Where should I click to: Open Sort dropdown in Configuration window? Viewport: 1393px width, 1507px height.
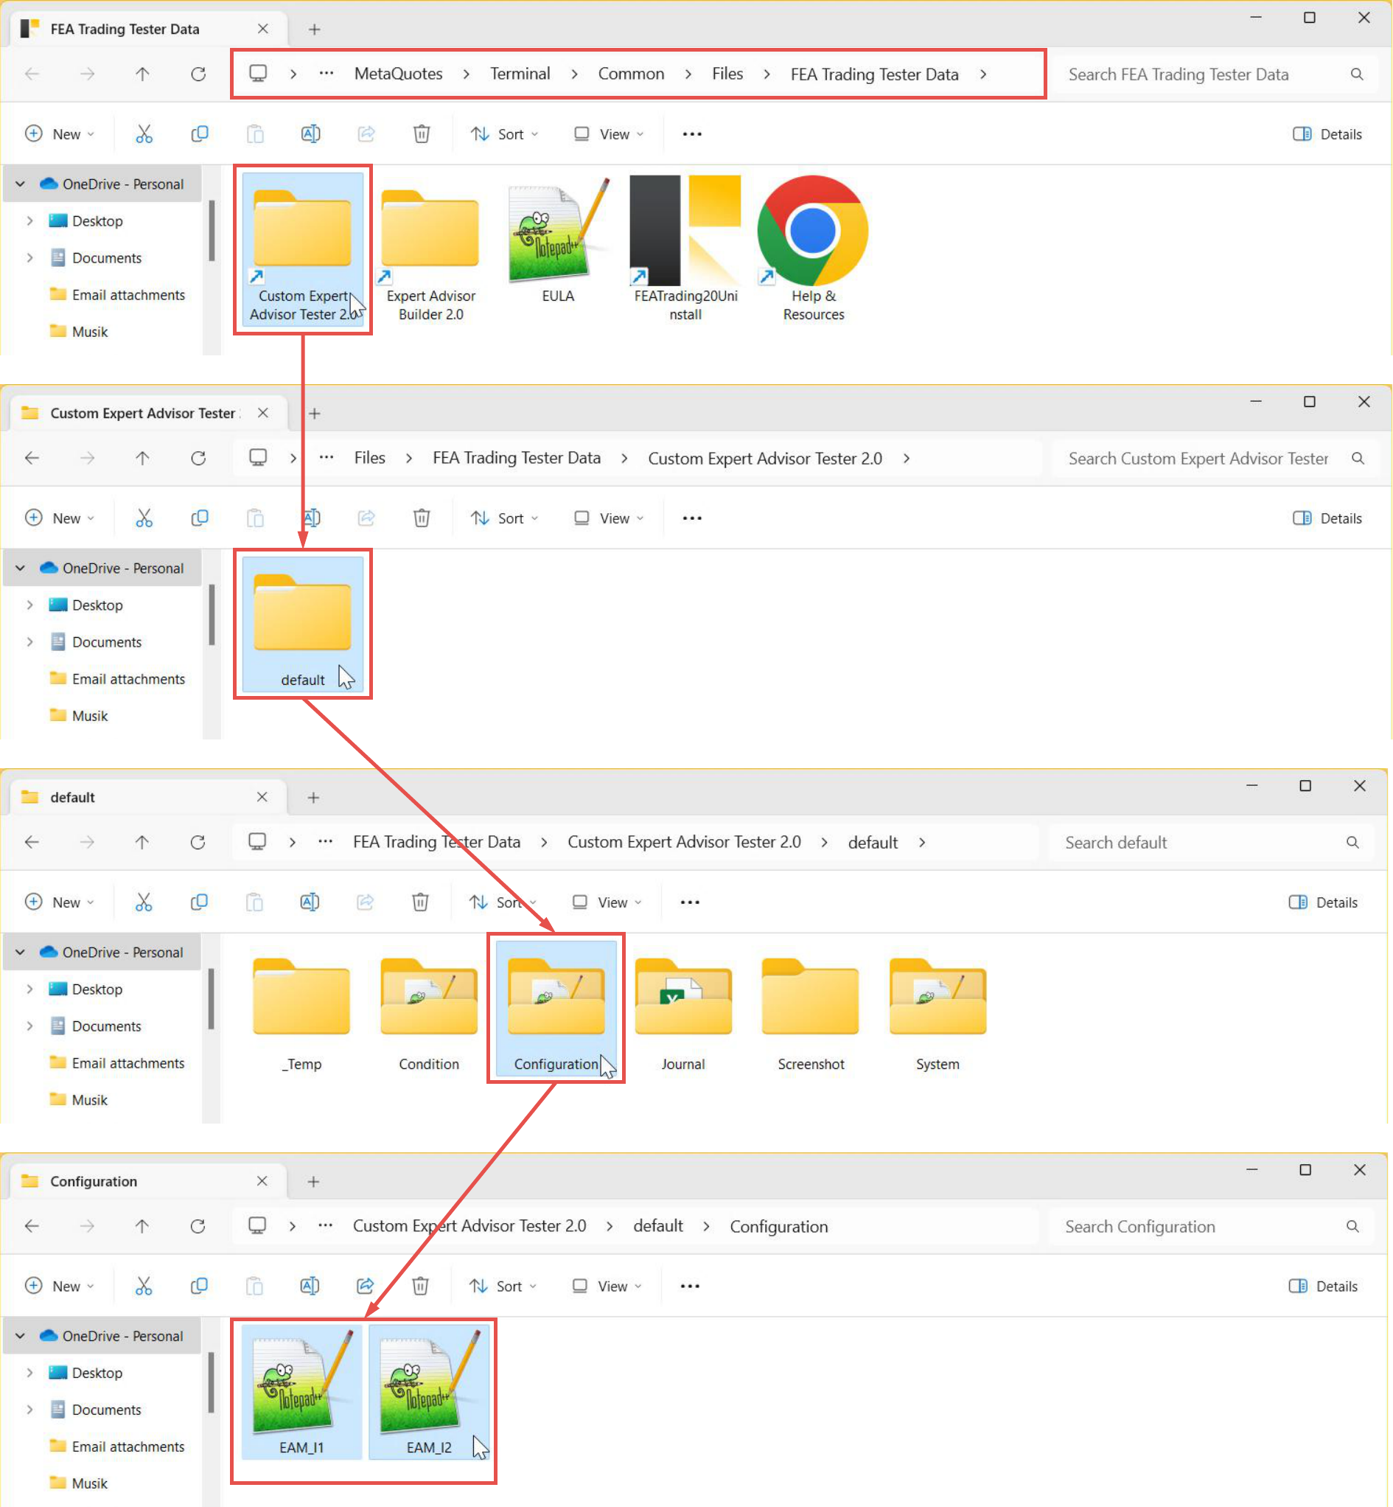click(x=503, y=1286)
